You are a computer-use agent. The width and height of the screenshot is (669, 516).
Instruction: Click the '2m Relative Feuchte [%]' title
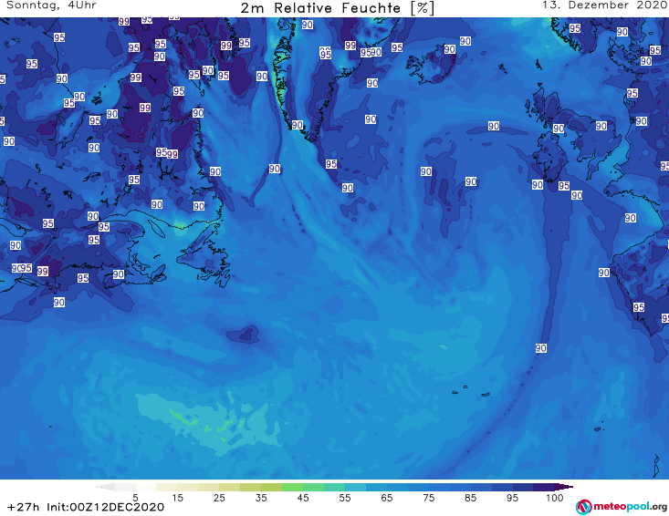338,8
